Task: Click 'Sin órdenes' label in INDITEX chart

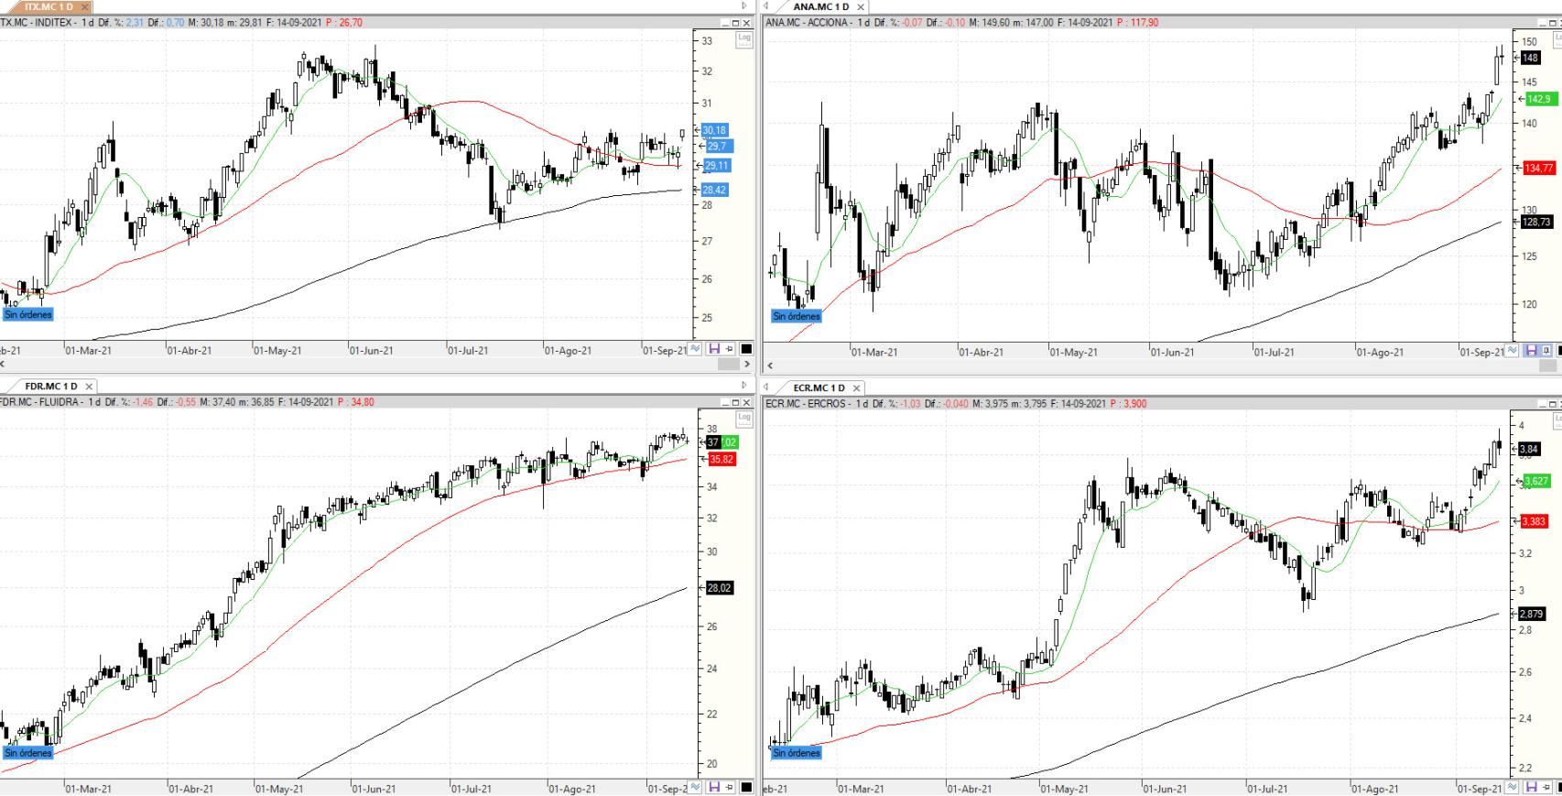Action: coord(28,314)
